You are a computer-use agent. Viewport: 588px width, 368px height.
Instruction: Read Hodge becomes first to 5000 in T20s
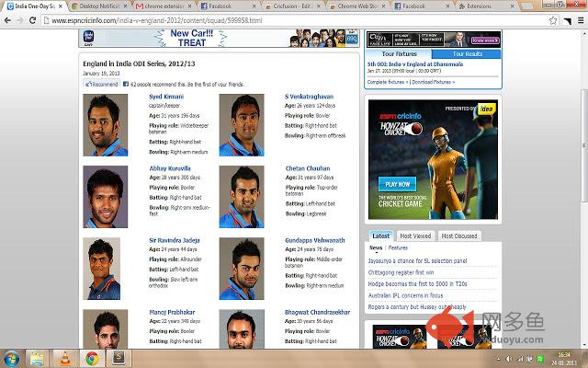pyautogui.click(x=417, y=284)
